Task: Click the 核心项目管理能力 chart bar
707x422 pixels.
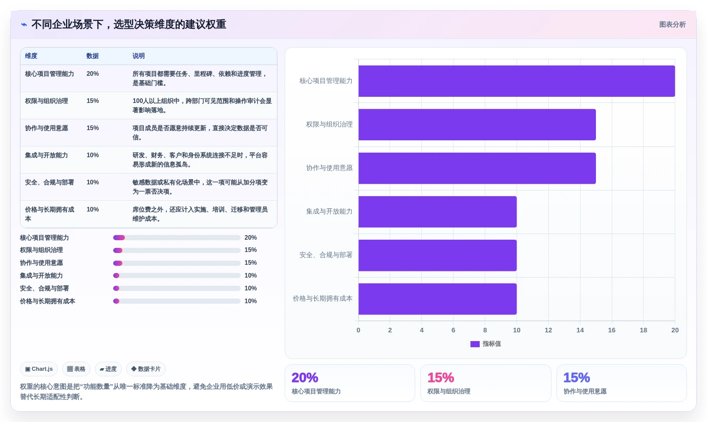Action: tap(517, 81)
